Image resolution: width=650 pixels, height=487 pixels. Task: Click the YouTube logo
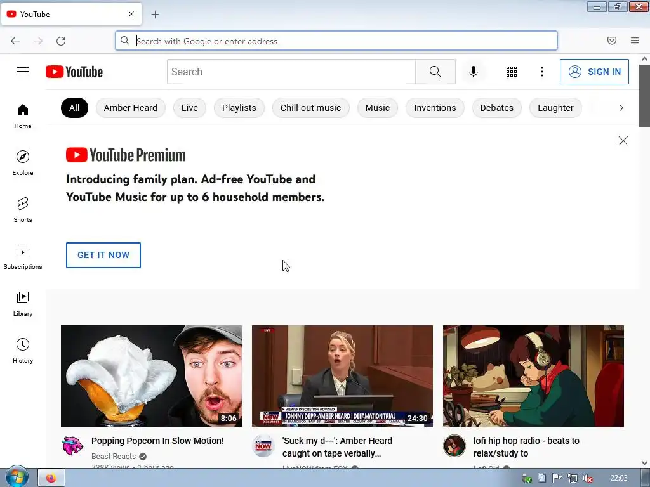[74, 72]
